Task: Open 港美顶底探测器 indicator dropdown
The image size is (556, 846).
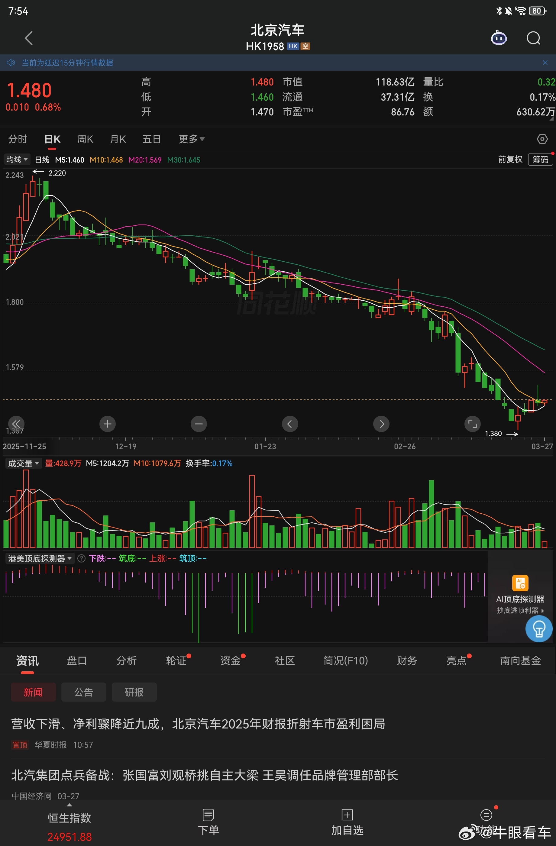Action: pyautogui.click(x=40, y=558)
